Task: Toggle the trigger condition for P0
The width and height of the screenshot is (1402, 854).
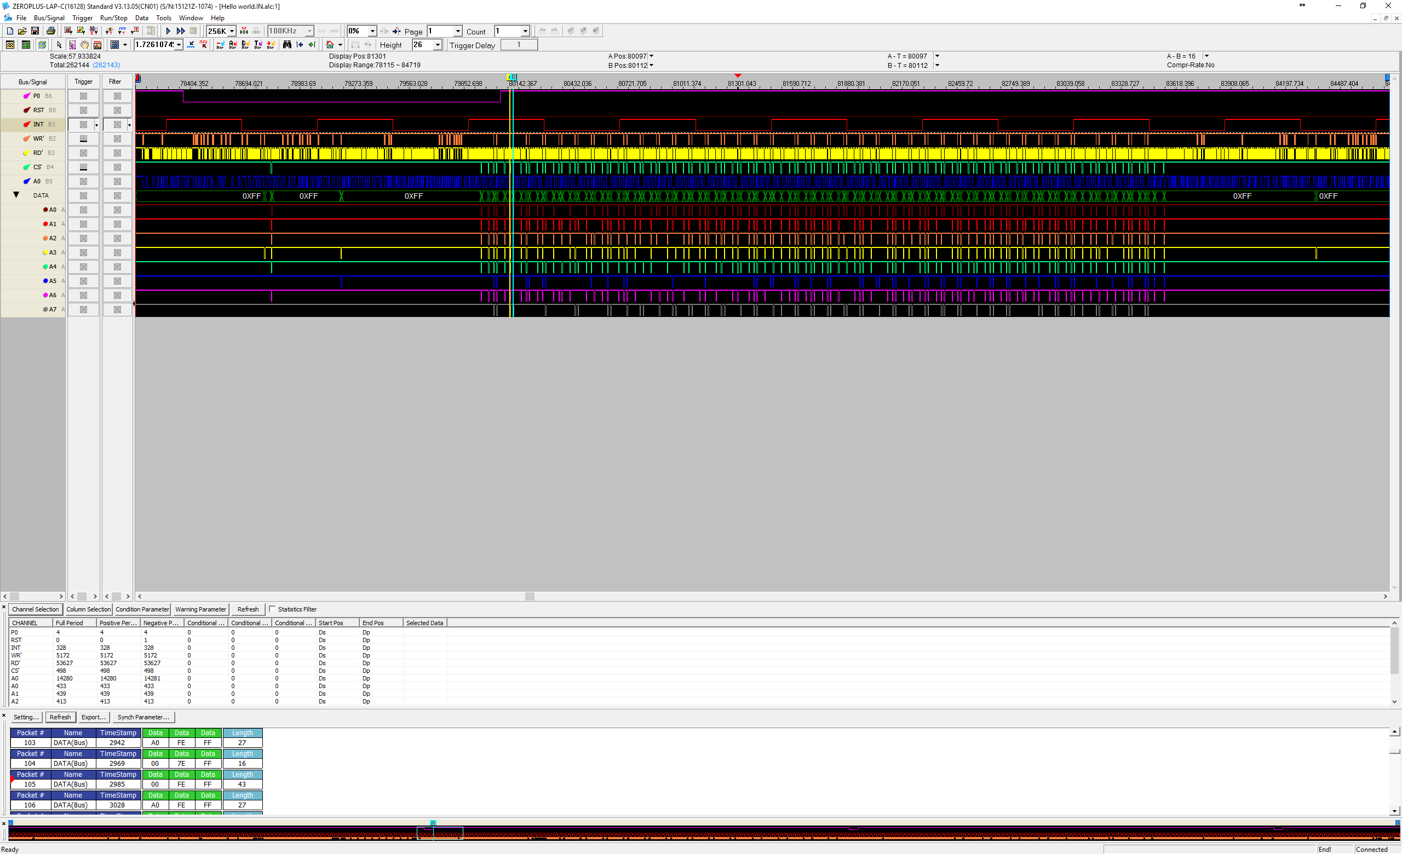Action: 83,96
